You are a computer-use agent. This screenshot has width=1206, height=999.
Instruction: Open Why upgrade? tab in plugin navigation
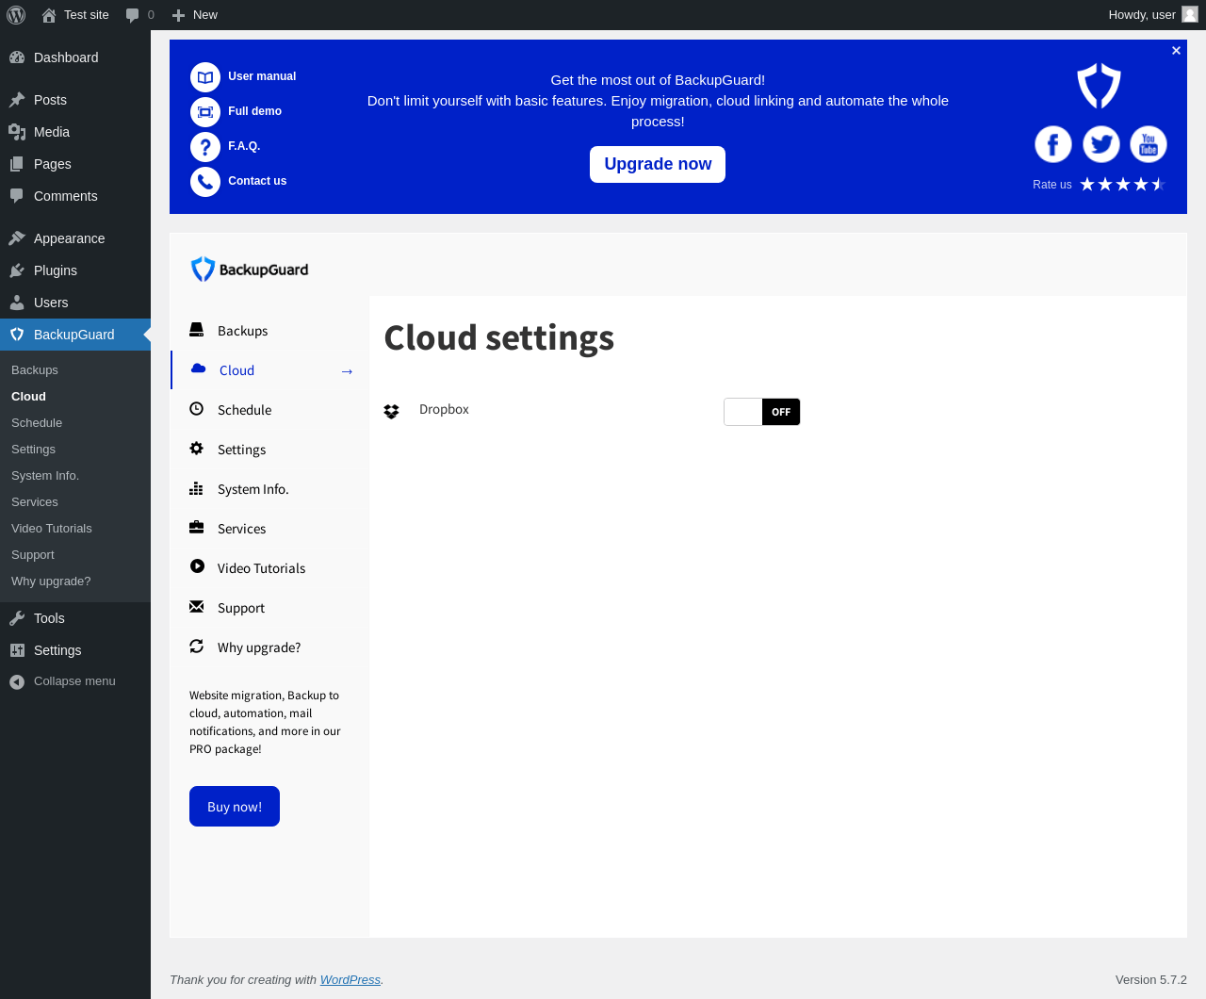[x=269, y=647]
